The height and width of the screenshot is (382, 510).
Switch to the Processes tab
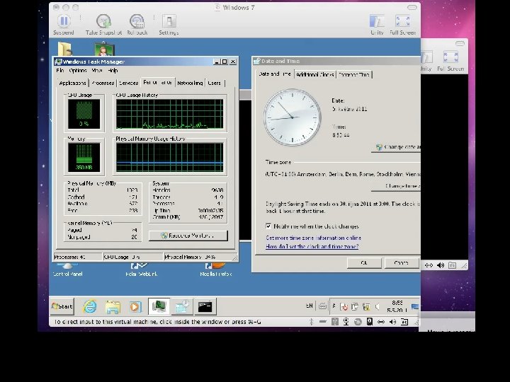pos(103,83)
